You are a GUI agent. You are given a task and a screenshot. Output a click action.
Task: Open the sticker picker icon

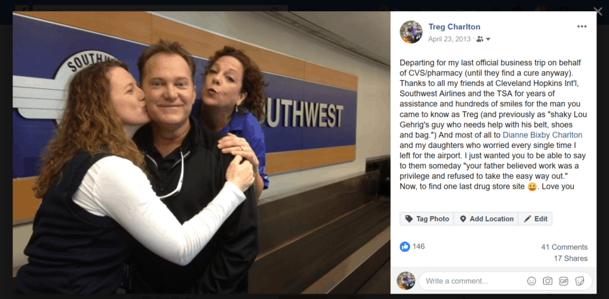click(579, 281)
